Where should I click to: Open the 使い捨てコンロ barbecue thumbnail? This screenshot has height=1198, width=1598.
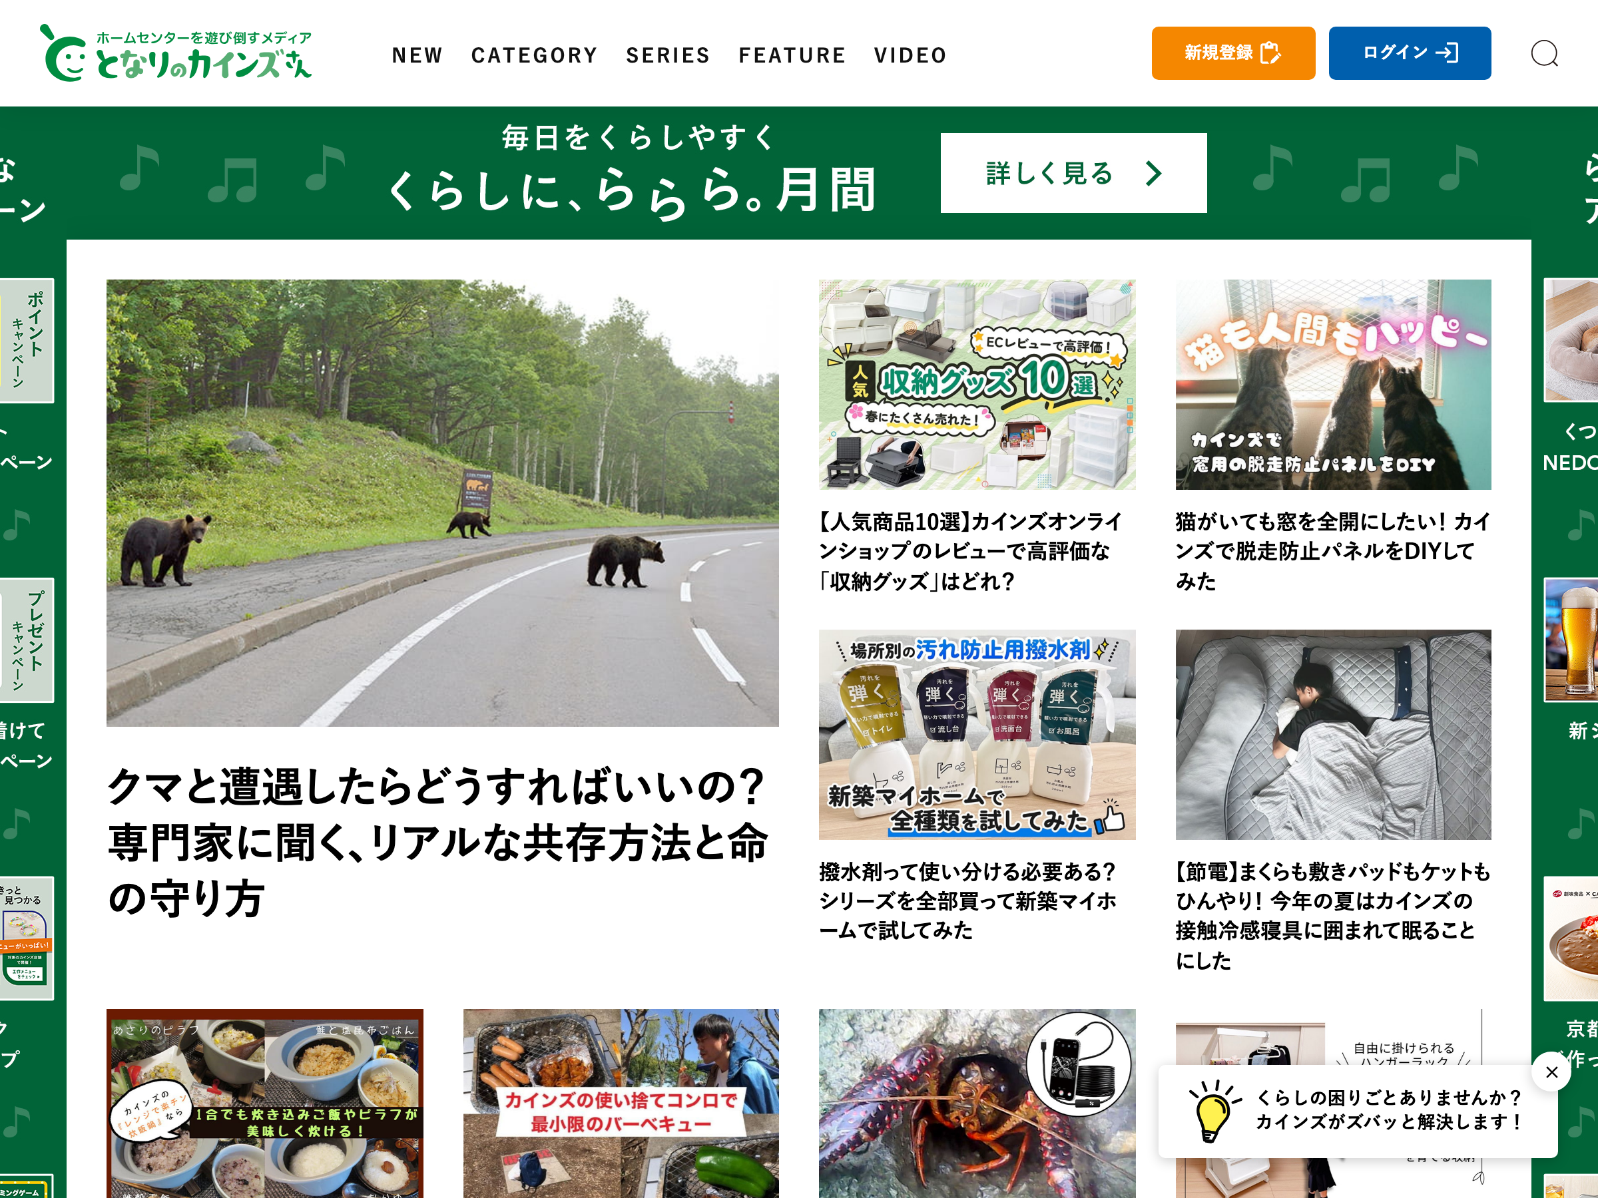(621, 1103)
